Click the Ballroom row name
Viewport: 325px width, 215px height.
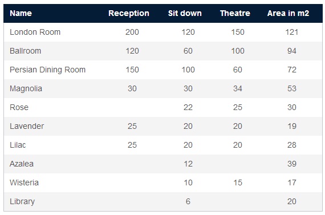pyautogui.click(x=25, y=51)
